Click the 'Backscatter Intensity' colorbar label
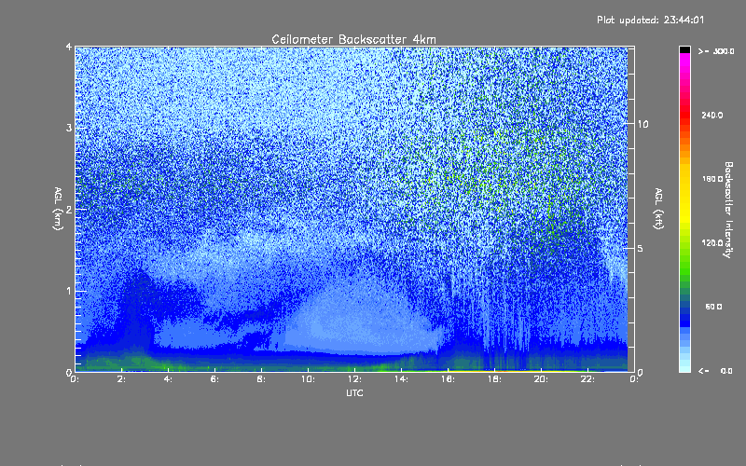746x466 pixels. [x=728, y=210]
